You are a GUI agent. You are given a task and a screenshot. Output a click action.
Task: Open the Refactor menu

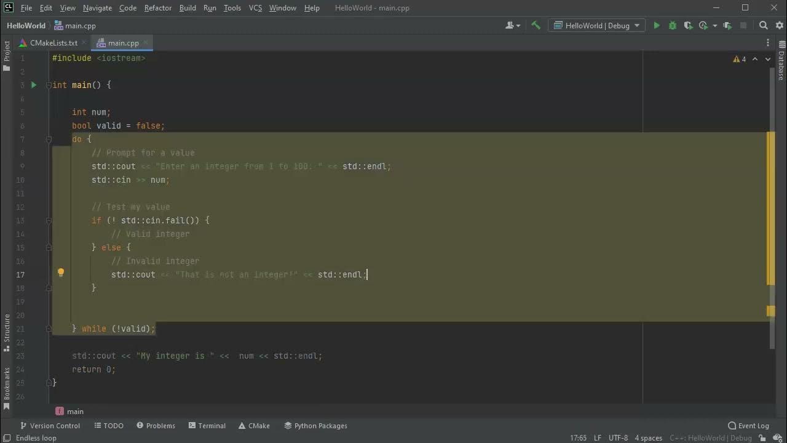(x=158, y=8)
